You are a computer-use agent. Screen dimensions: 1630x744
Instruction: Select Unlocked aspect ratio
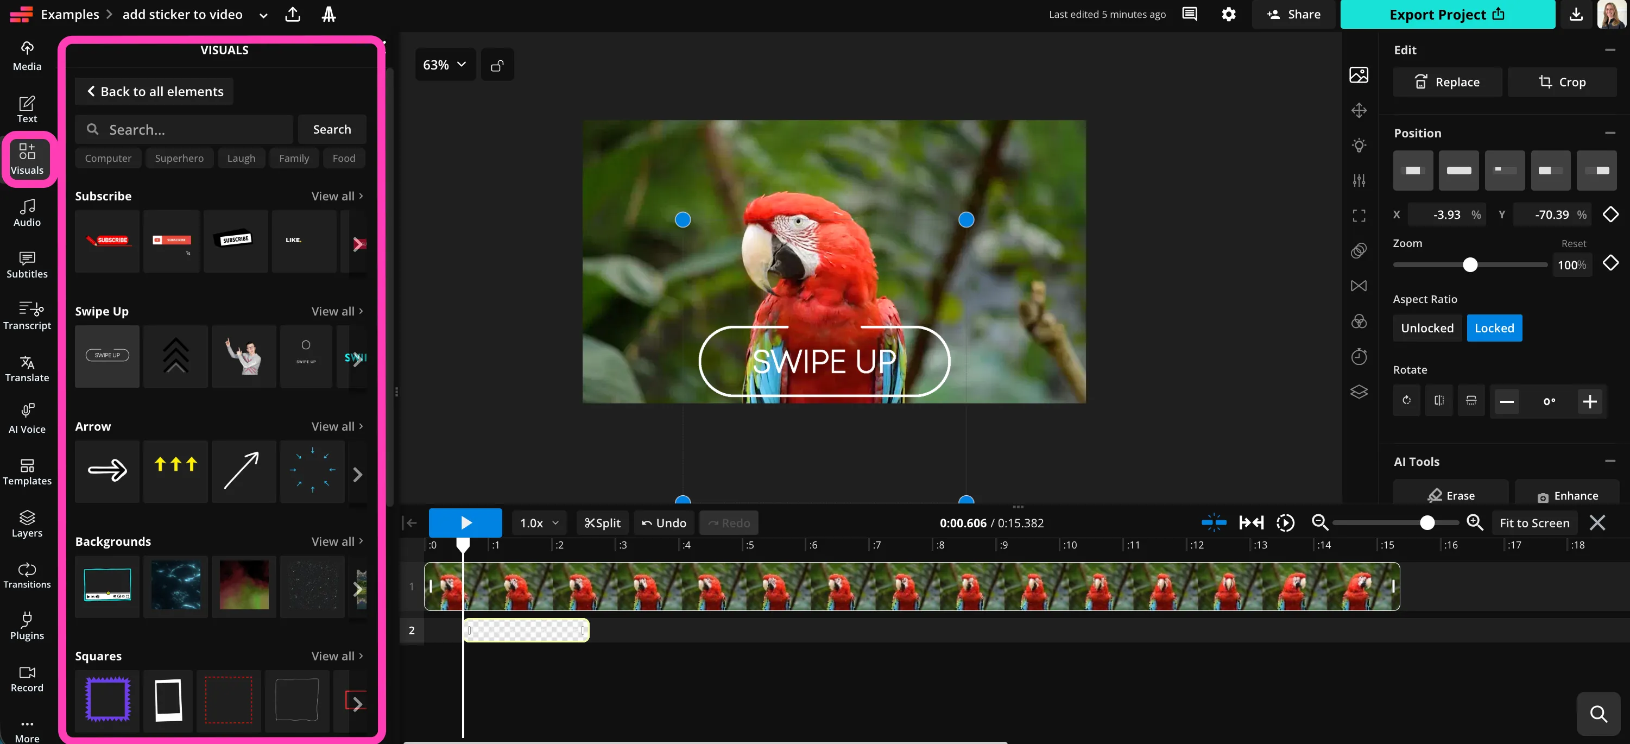1427,327
